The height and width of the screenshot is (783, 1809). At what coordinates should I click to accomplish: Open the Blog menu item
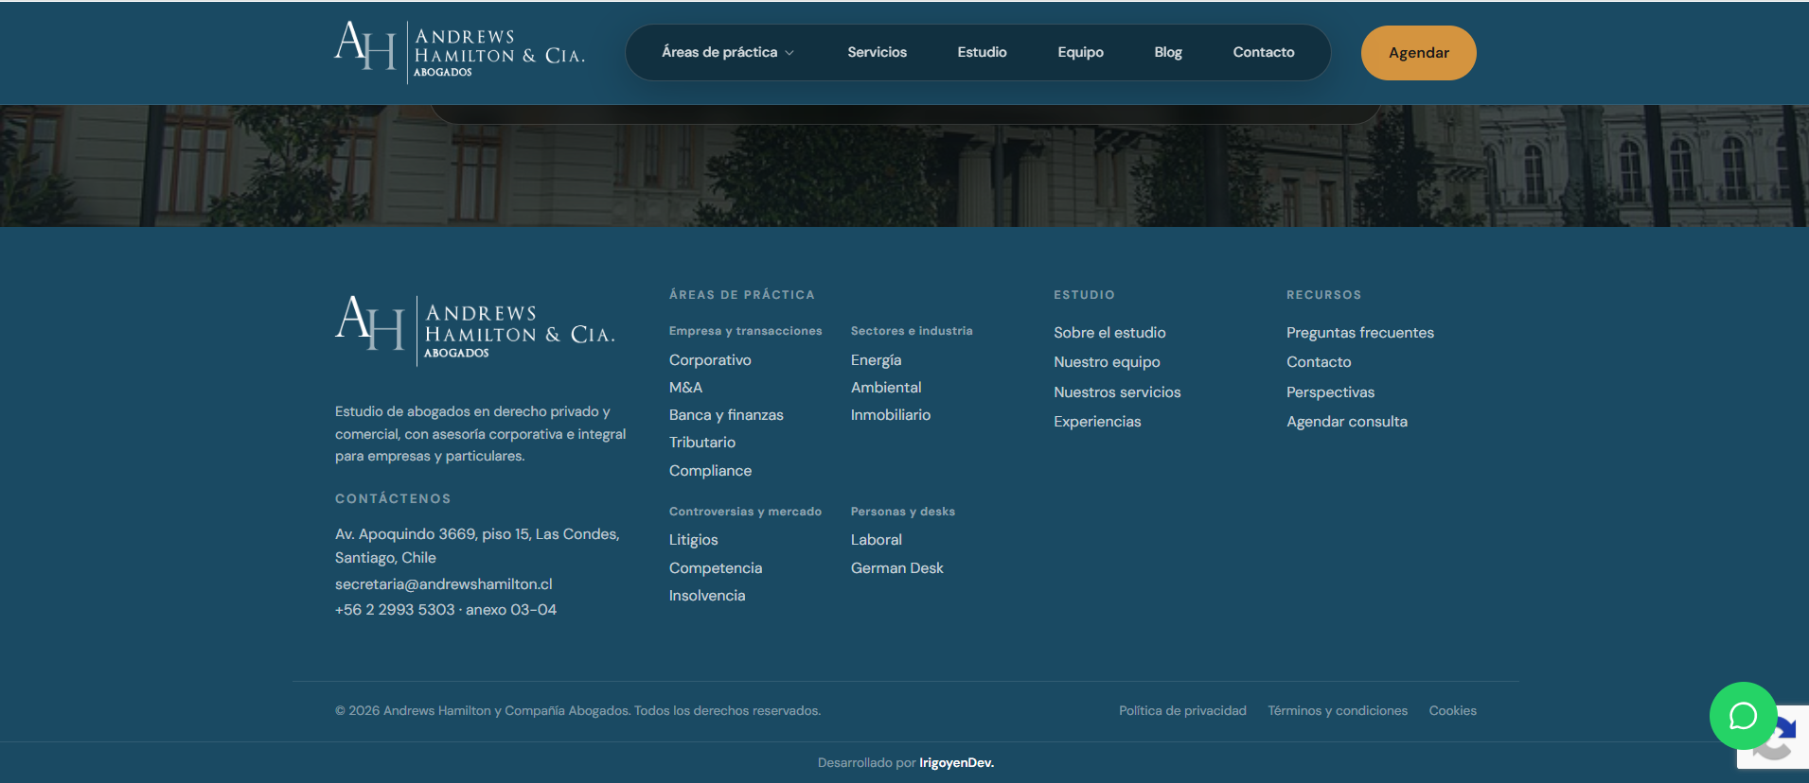[1168, 52]
